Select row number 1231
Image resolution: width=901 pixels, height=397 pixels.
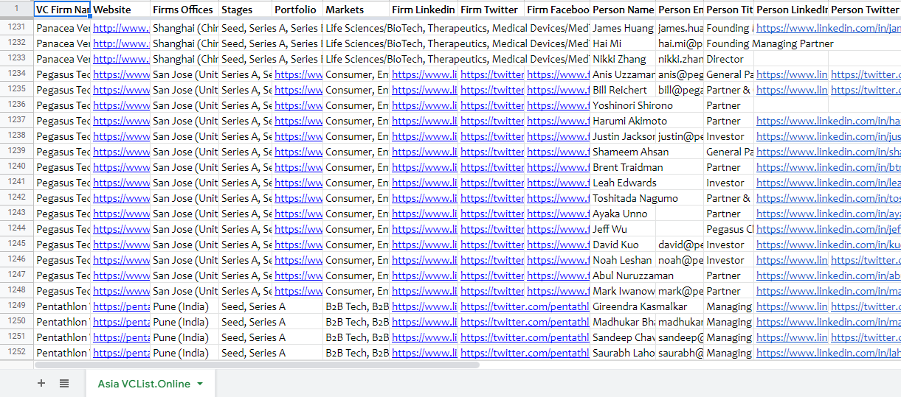click(x=17, y=28)
